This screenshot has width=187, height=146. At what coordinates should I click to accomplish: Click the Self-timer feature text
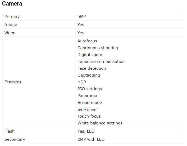click(87, 109)
